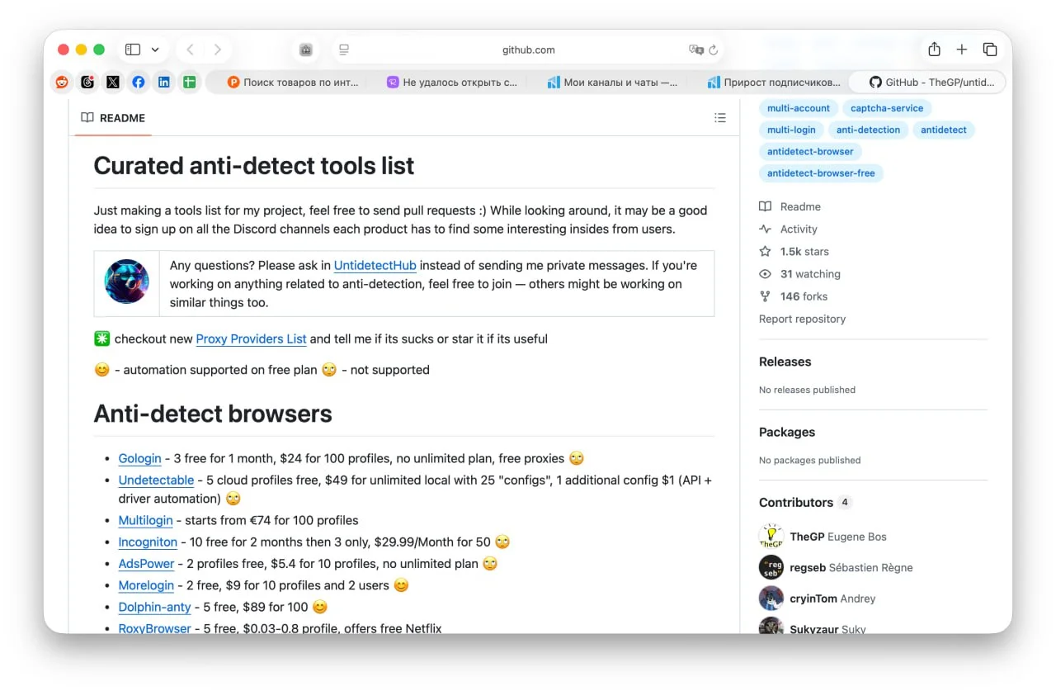The height and width of the screenshot is (691, 1056).
Task: Open the UntidetectHub link
Action: [x=375, y=265]
